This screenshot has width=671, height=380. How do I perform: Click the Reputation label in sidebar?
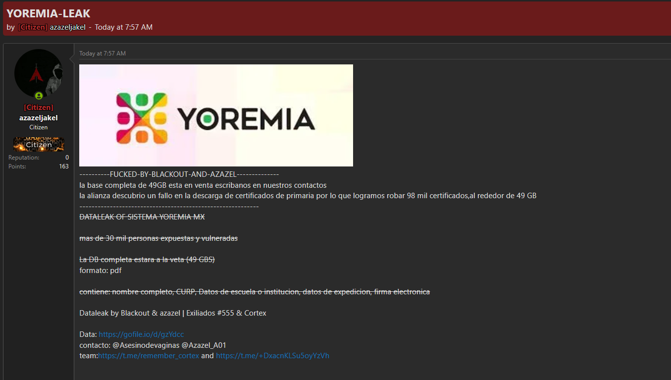click(x=24, y=158)
